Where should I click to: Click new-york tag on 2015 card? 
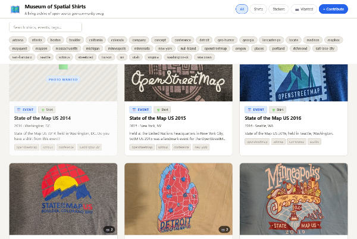pos(201,147)
